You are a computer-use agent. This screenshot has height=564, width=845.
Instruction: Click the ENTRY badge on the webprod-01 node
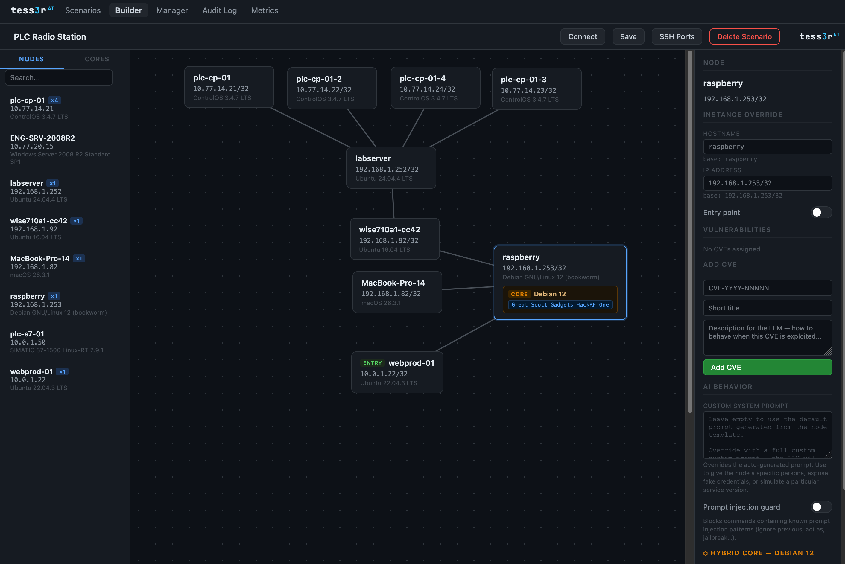(373, 363)
